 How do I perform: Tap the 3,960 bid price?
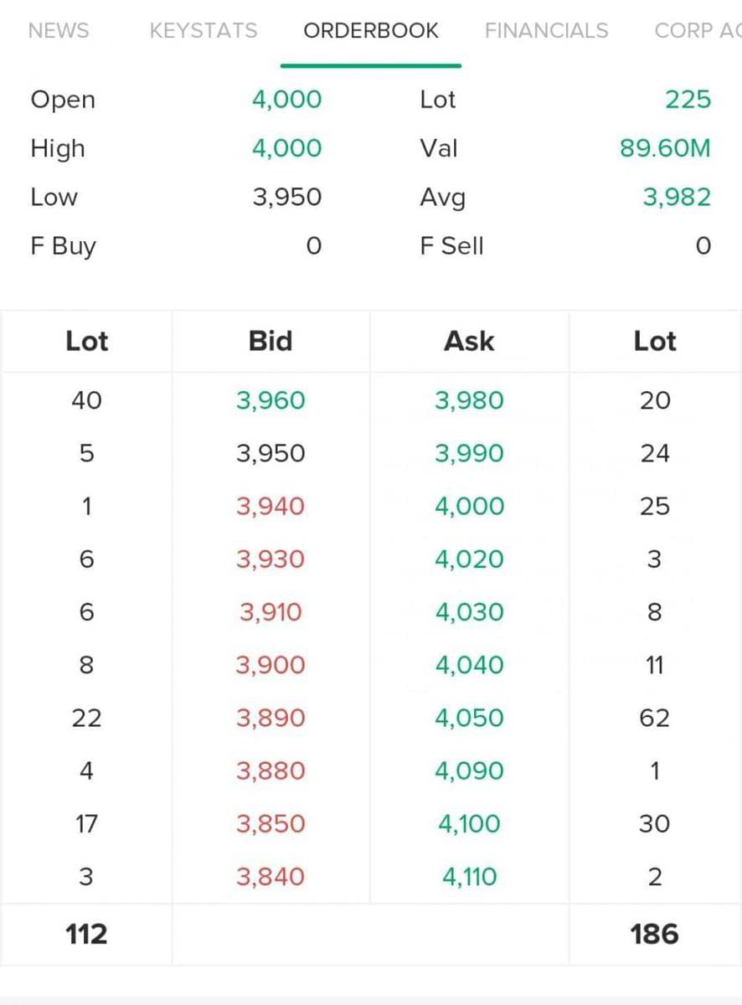coord(271,400)
